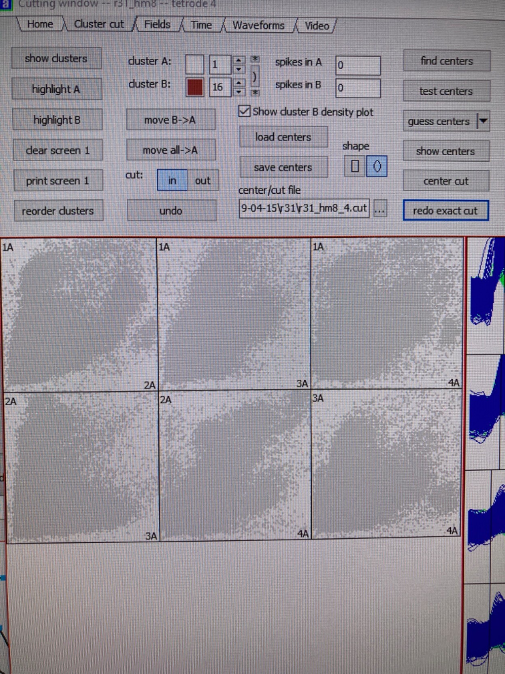
Task: Click the center/cut file path field
Action: pyautogui.click(x=304, y=208)
